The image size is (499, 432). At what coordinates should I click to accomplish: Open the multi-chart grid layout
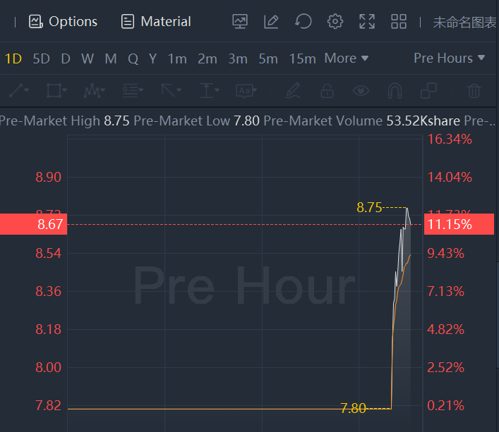(399, 22)
